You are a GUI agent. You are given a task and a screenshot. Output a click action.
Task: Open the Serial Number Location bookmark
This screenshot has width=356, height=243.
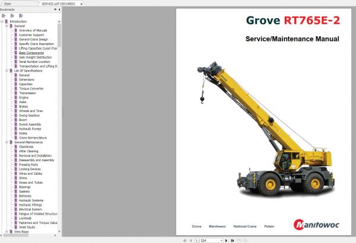(34, 62)
